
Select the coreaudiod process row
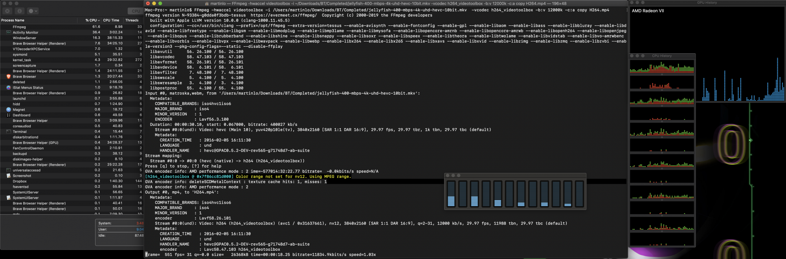pyautogui.click(x=72, y=126)
